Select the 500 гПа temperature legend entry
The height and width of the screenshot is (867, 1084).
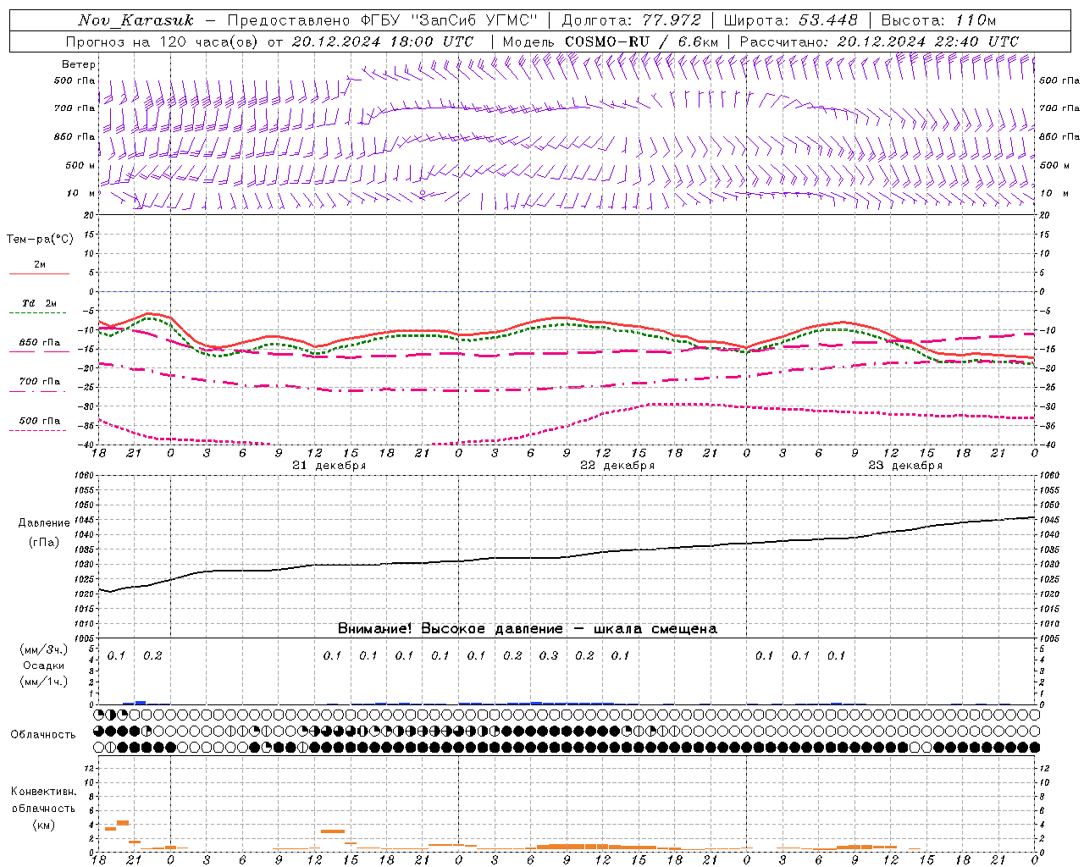click(x=40, y=421)
